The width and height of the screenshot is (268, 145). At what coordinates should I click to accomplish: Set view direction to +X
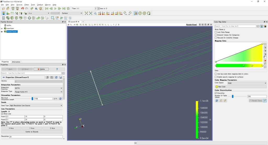(x=99, y=13)
